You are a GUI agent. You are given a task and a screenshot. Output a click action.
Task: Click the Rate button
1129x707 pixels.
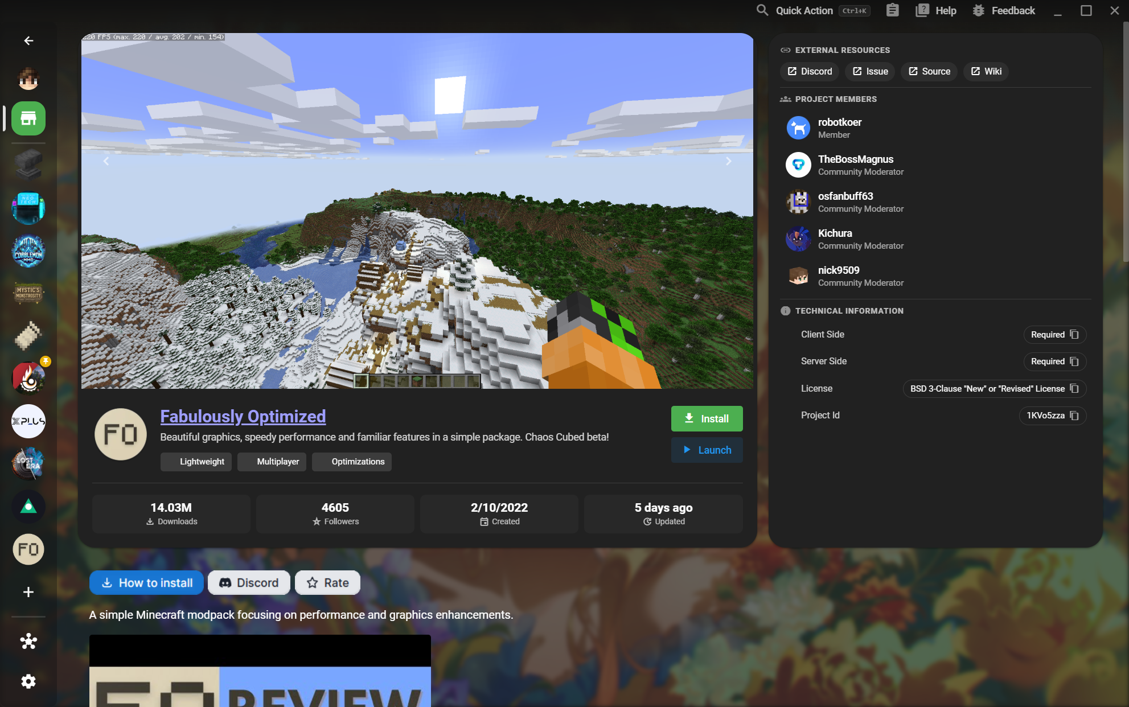point(327,582)
